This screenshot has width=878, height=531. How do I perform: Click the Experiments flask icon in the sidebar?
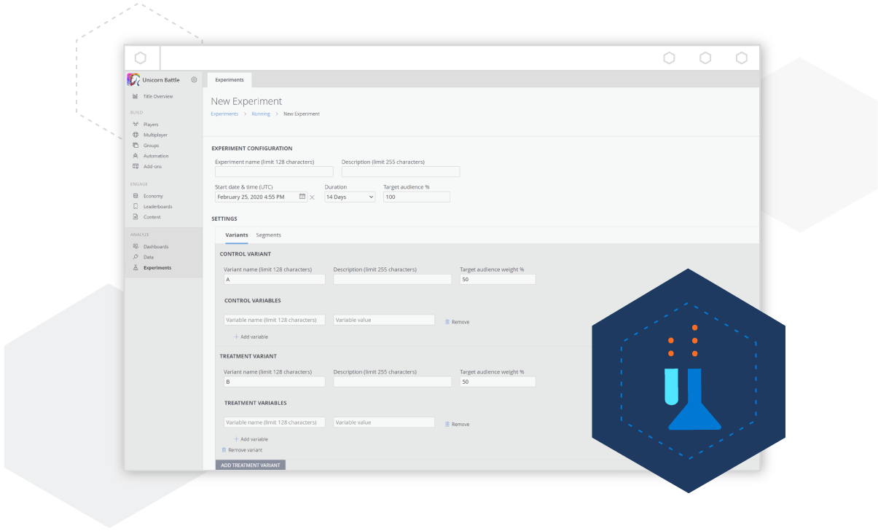pyautogui.click(x=136, y=268)
